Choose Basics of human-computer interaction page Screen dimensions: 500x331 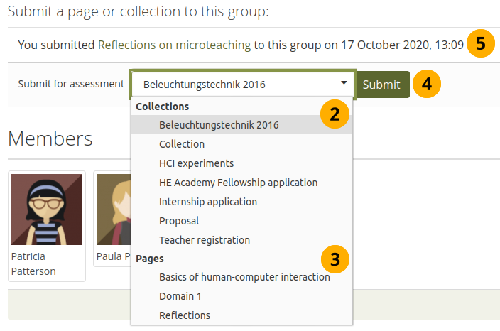pyautogui.click(x=244, y=277)
